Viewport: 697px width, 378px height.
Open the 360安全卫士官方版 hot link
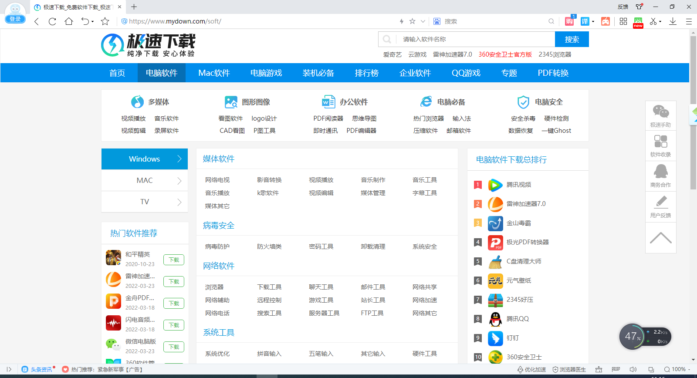tap(505, 54)
